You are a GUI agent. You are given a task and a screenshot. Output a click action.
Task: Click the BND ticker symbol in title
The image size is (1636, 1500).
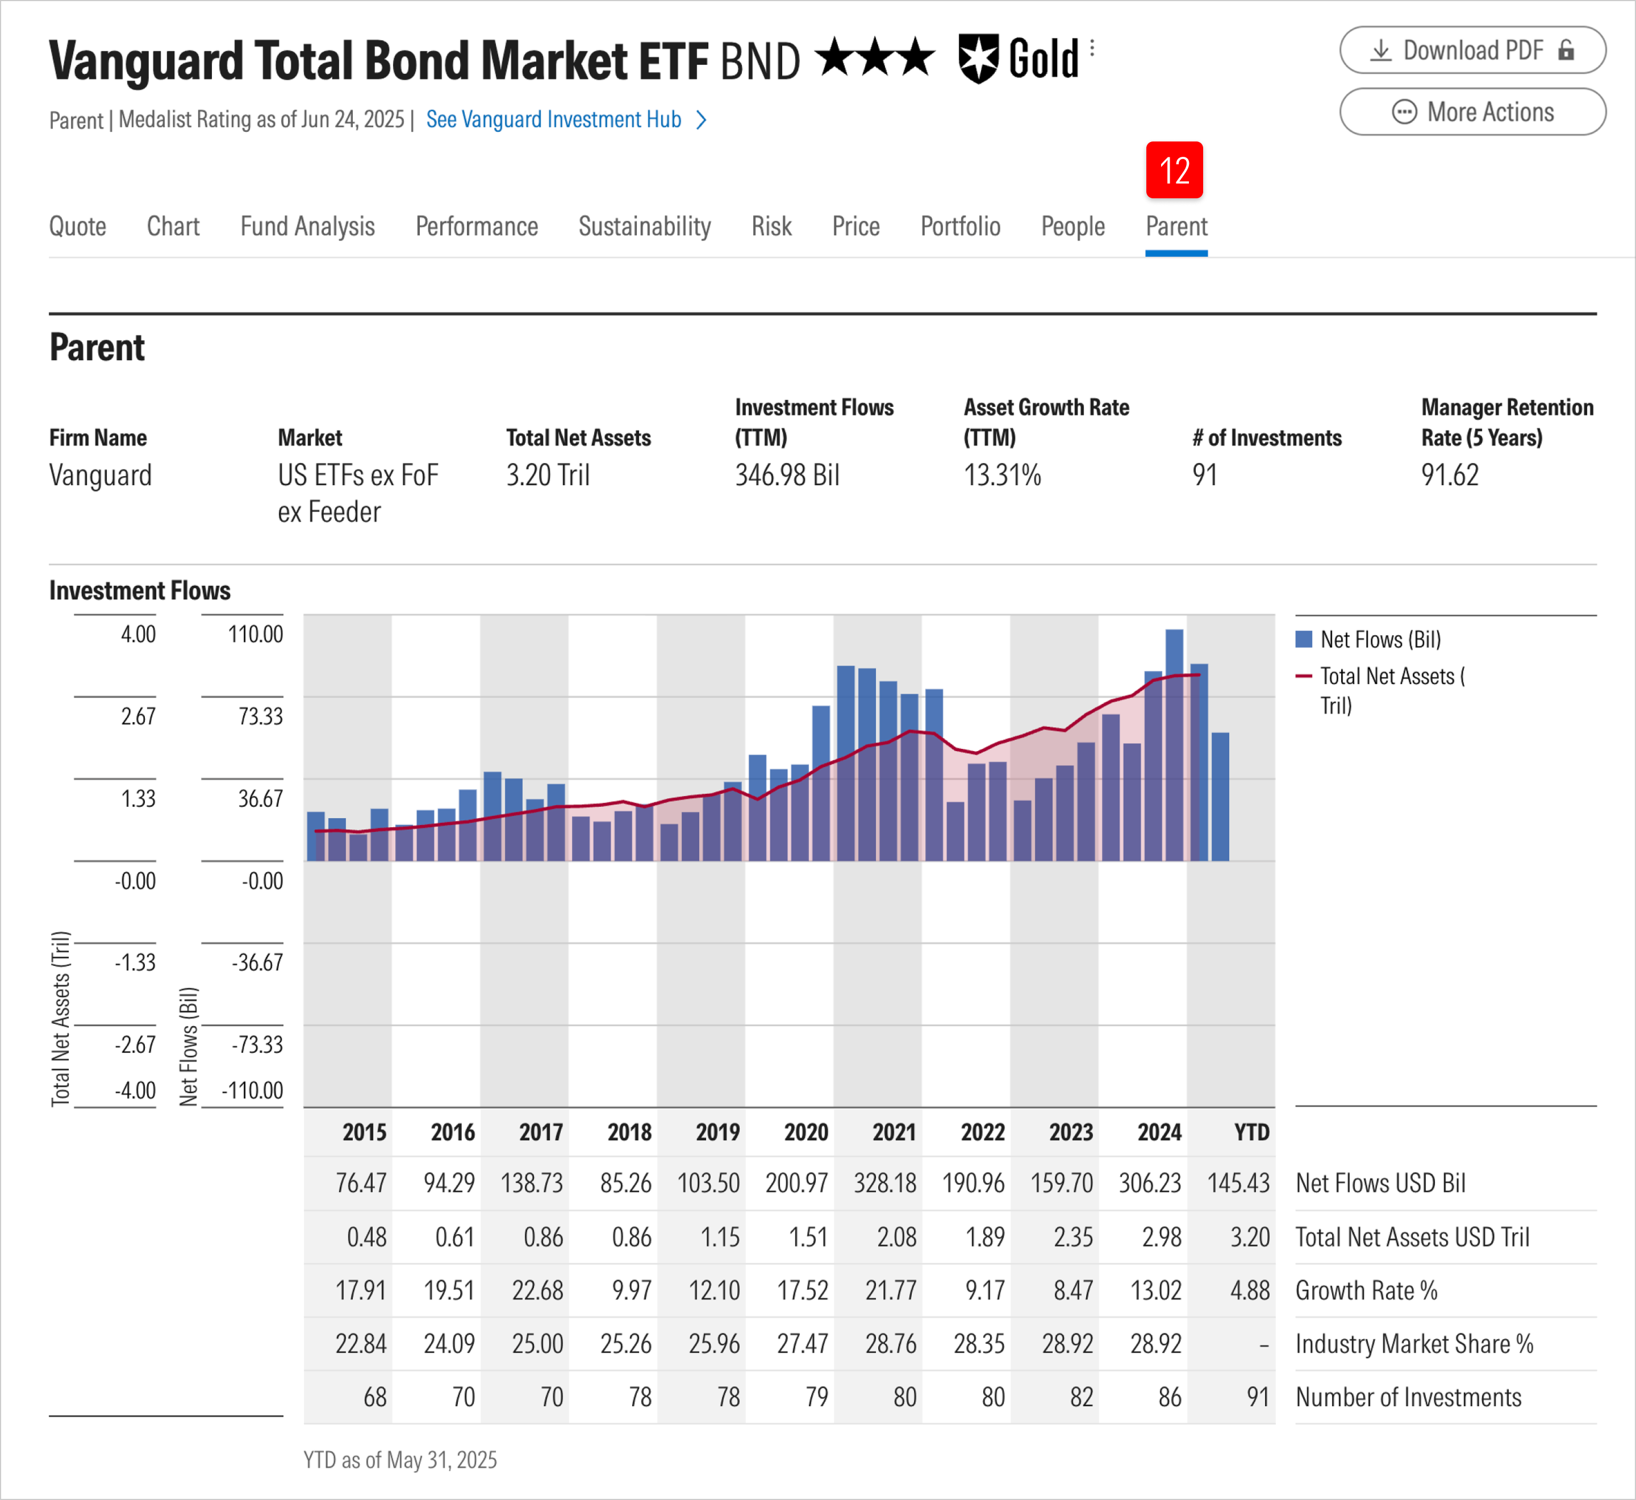761,61
